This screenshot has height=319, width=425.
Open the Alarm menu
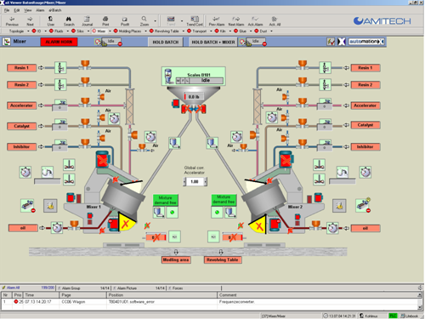click(40, 10)
